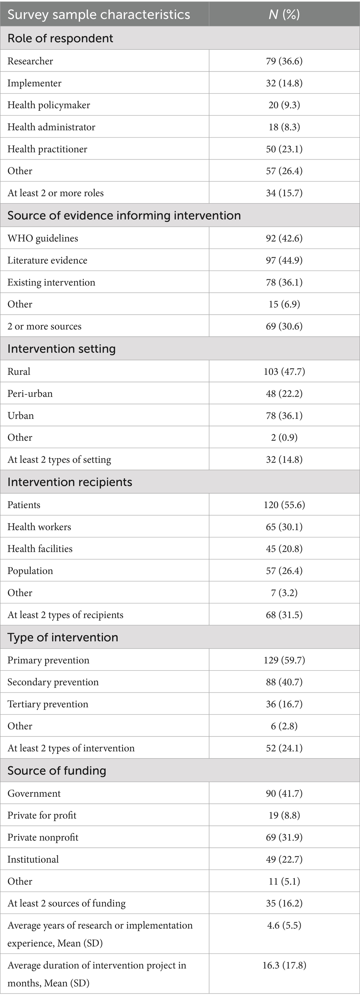Viewport: 360px width, 1000px height.
Task: Select the 'Private nonprofit' row label
Action: (43, 837)
